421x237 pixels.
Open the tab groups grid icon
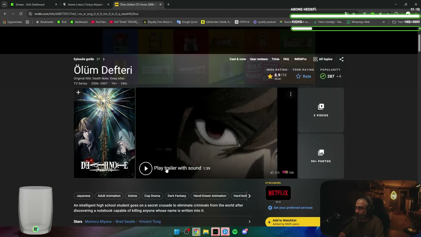point(27,22)
